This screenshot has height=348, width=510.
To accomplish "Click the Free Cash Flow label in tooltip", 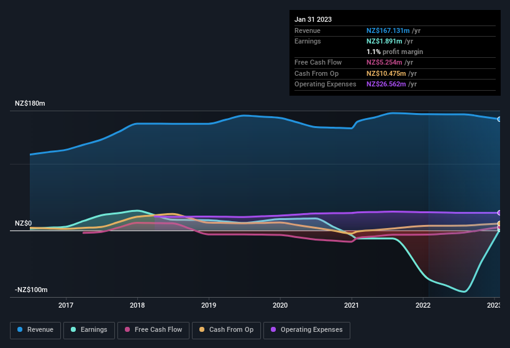I will tap(318, 62).
